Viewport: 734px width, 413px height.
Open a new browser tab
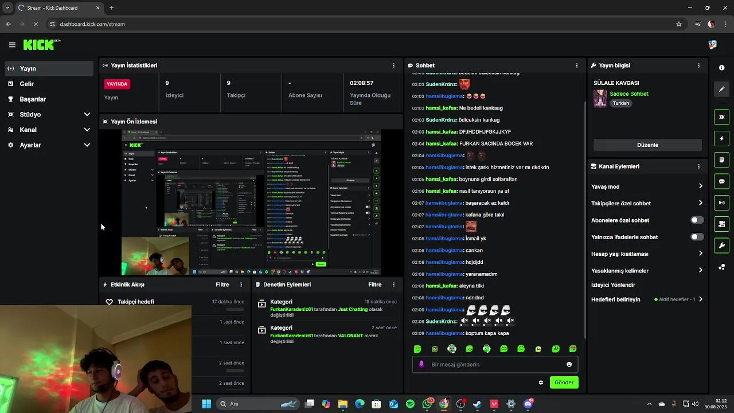(111, 8)
